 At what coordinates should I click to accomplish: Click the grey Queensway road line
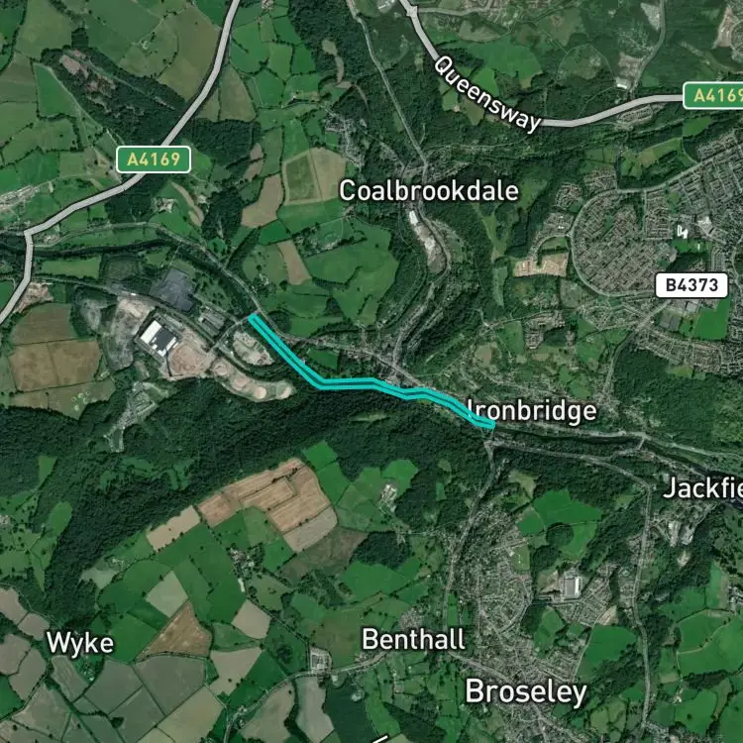[611, 112]
